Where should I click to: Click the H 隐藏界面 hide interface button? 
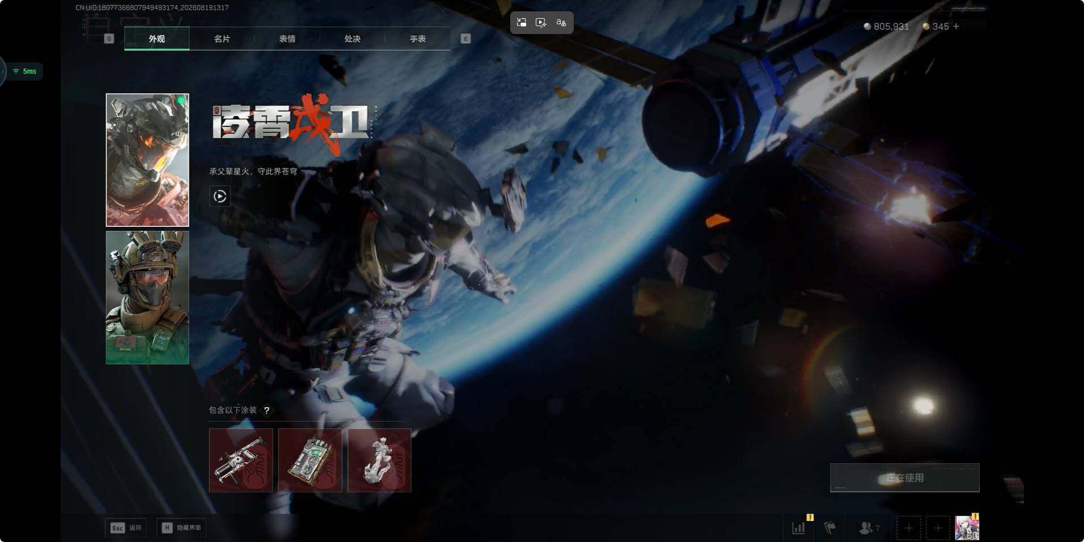(x=181, y=528)
